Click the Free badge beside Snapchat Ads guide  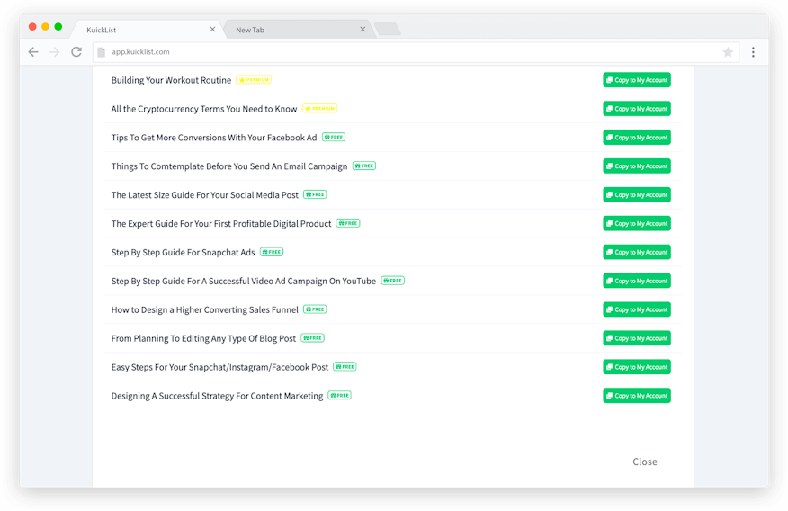272,252
